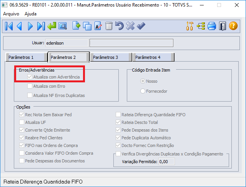The width and height of the screenshot is (246, 187).
Task: Toggle FIFO nas Ordens de Compra checkbox
Action: 22,145
